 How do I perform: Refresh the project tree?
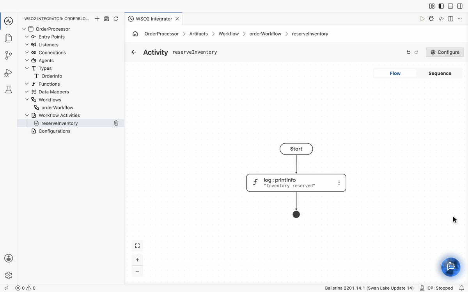(116, 19)
